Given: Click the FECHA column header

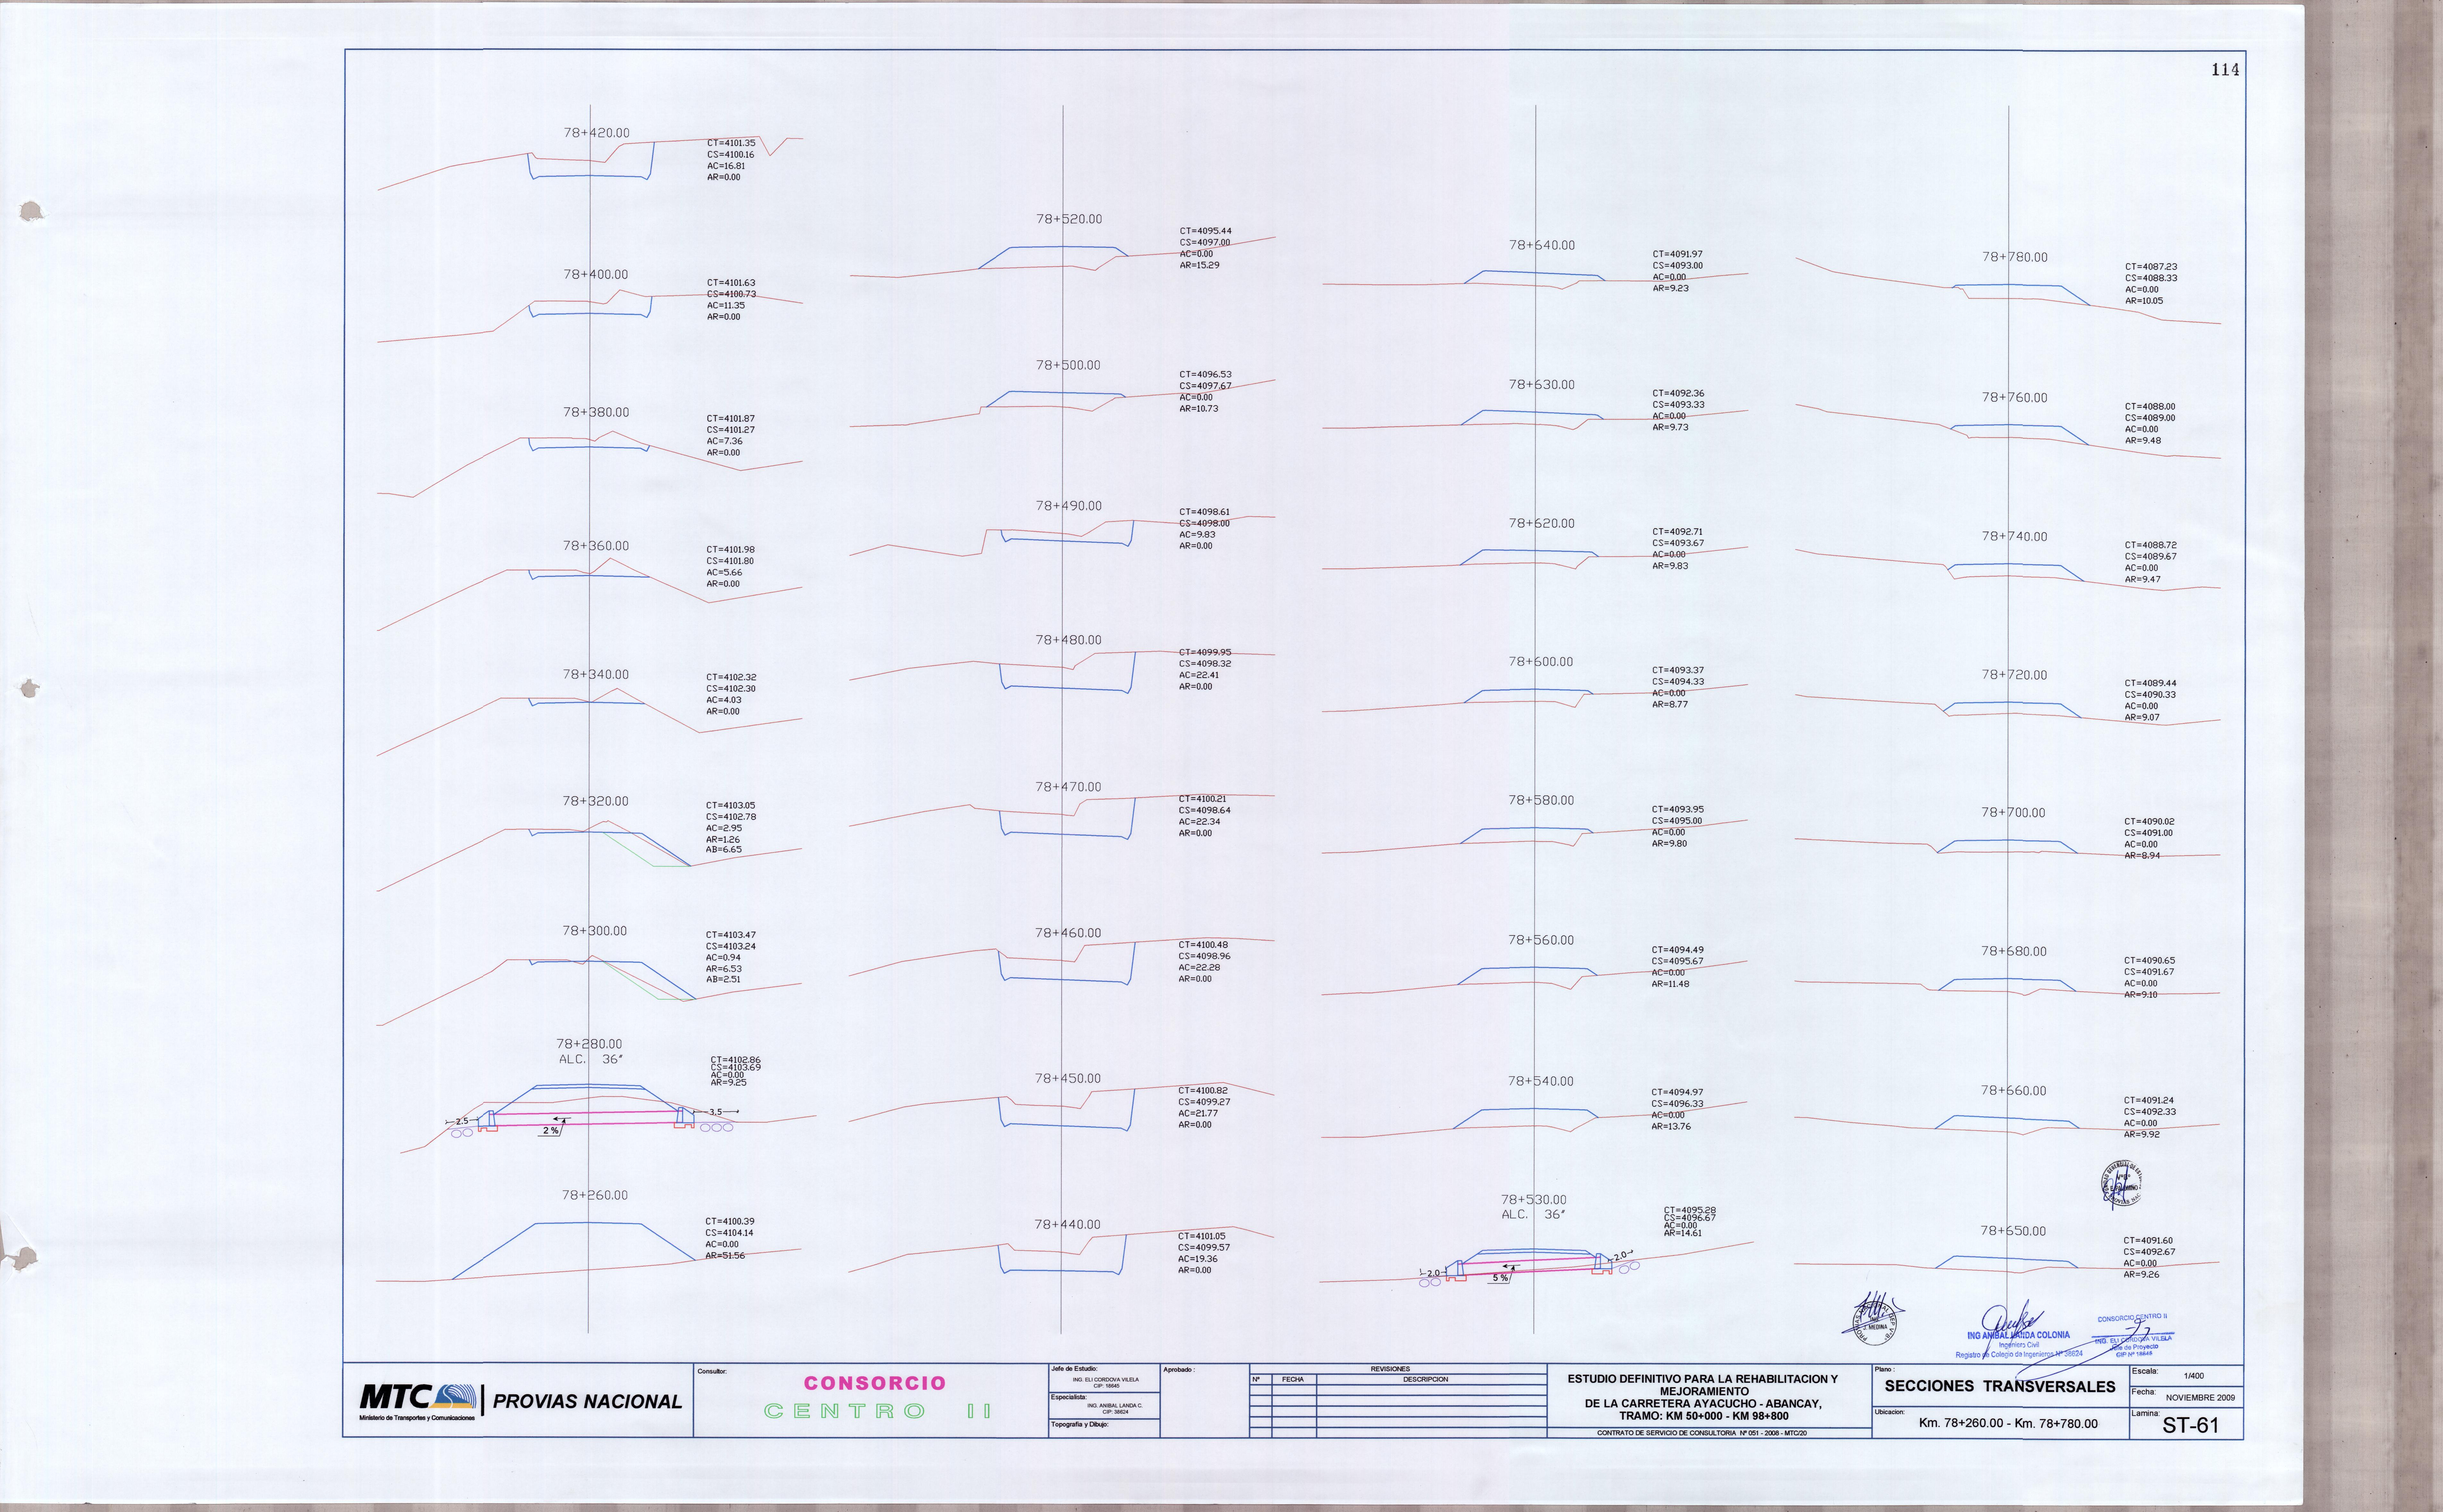Looking at the screenshot, I should tap(1292, 1379).
